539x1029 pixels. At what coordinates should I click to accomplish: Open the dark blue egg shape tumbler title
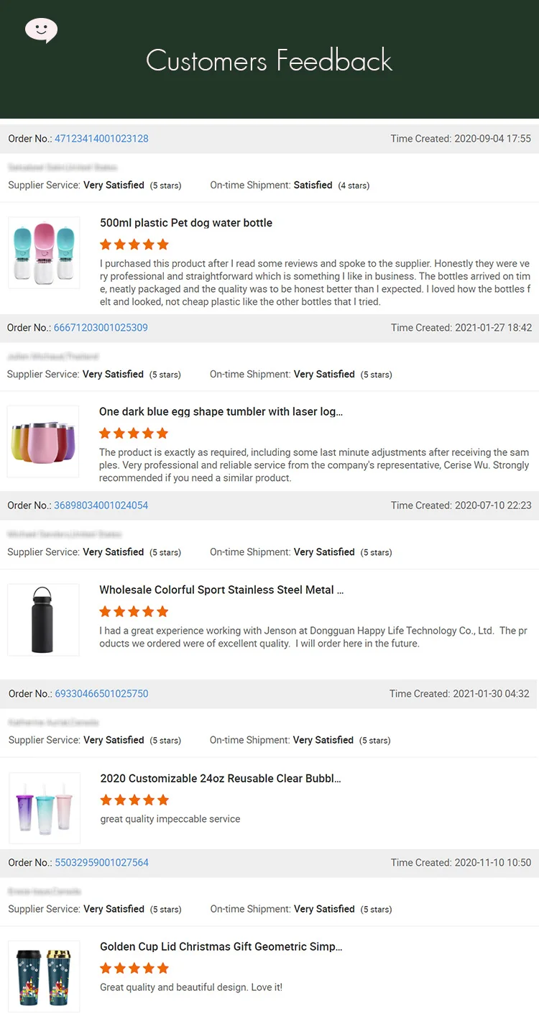(221, 412)
